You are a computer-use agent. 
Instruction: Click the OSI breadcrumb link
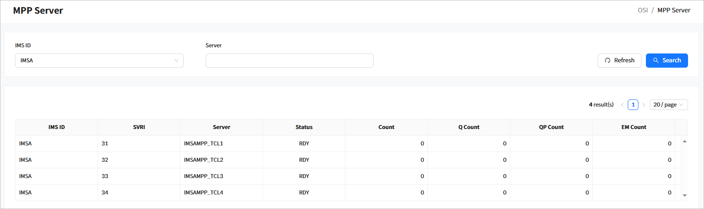(642, 10)
